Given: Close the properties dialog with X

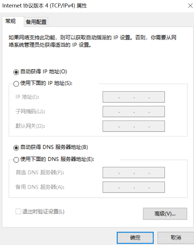Looking at the screenshot, I should pos(190,5).
